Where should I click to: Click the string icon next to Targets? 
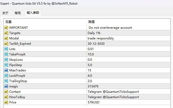click(6, 33)
